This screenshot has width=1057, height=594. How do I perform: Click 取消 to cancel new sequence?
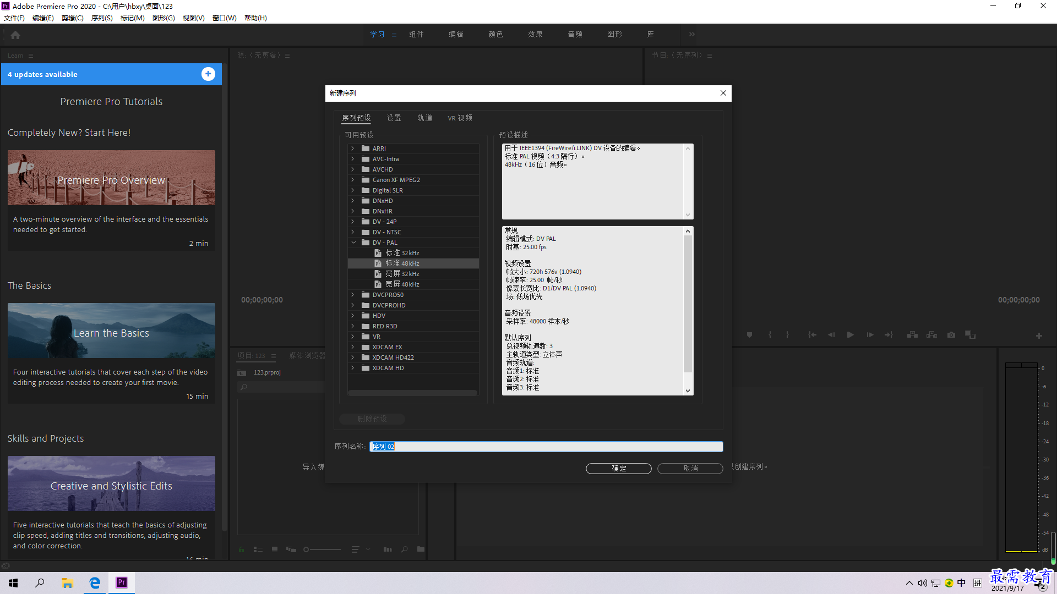pyautogui.click(x=690, y=468)
